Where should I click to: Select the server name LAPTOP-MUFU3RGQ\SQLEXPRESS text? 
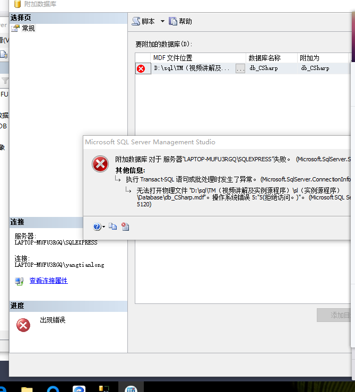pos(56,242)
